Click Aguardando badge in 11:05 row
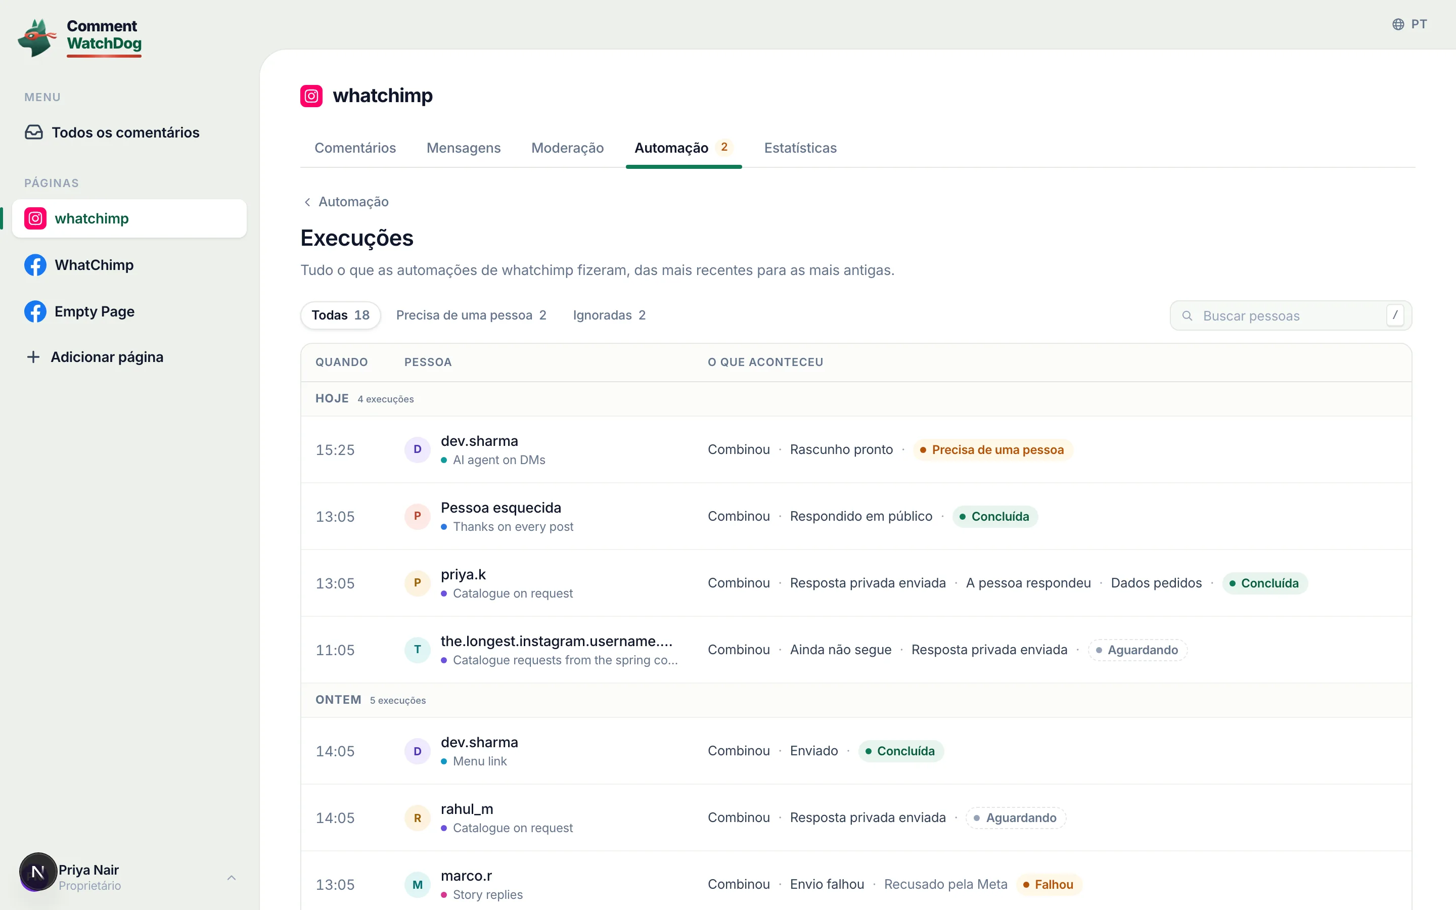1456x910 pixels. (1137, 651)
